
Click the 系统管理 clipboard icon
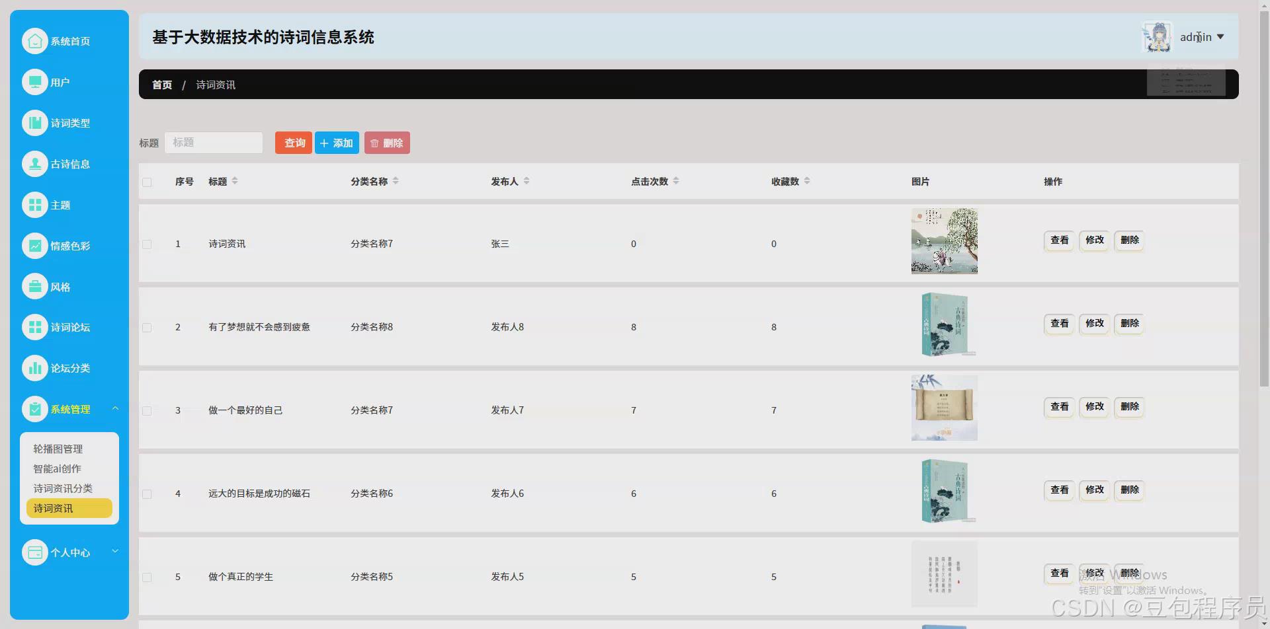coord(35,409)
